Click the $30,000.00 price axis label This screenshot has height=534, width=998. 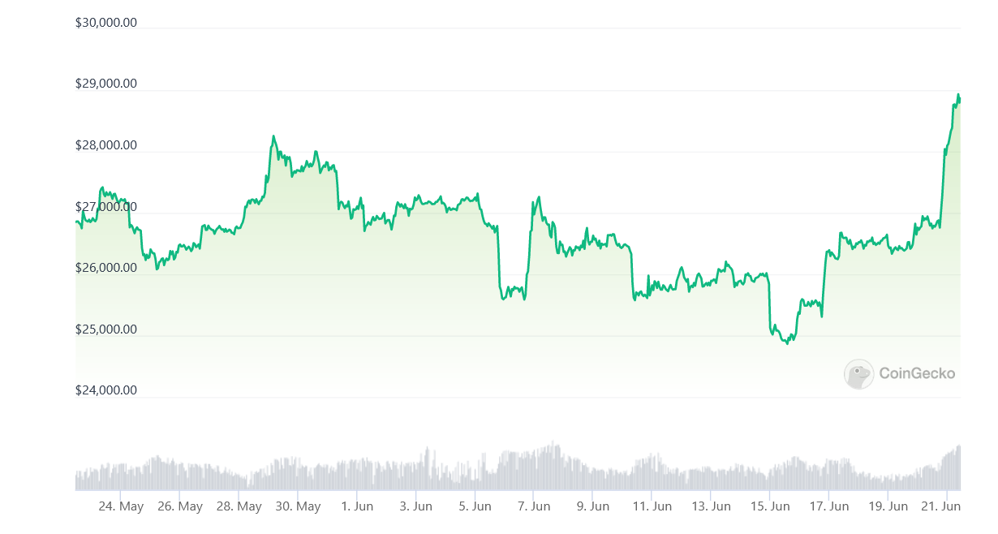106,23
